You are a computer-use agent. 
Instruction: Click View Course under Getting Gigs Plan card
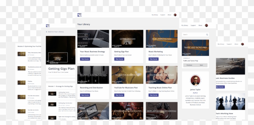(x=119, y=59)
